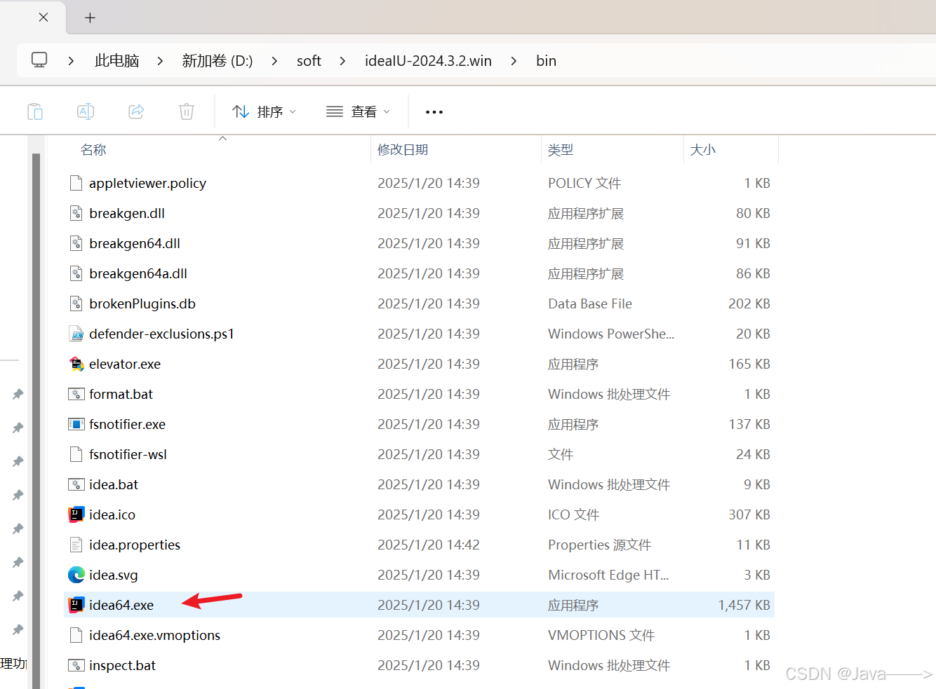Image resolution: width=936 pixels, height=689 pixels.
Task: Expand the chevron after 新加卷 (D:)
Action: tap(274, 61)
